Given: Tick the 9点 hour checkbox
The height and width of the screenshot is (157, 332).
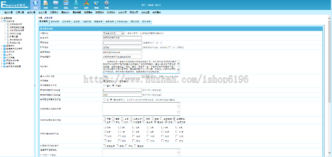Looking at the screenshot, I should point(148,132).
